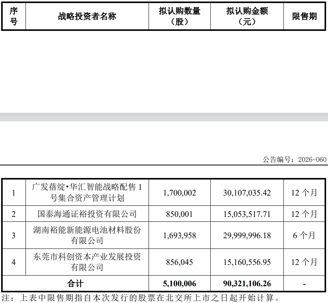Click serial number '2' cell
The image size is (328, 303).
tap(14, 214)
